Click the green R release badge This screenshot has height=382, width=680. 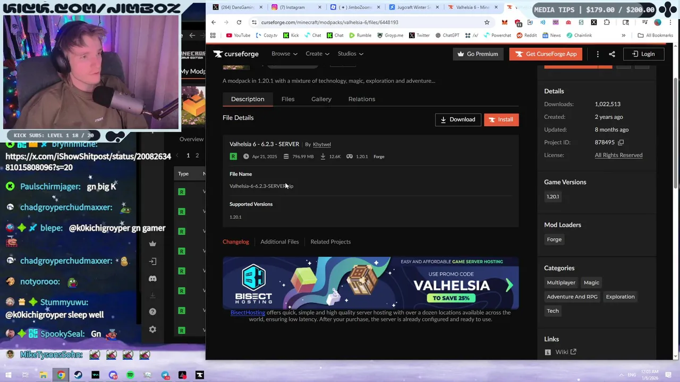233,157
